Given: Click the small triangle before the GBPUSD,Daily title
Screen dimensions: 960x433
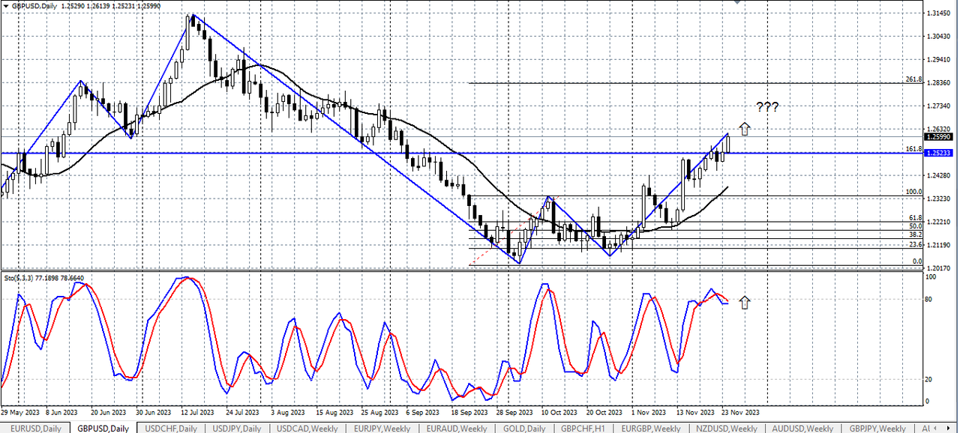Looking at the screenshot, I should pos(5,6).
